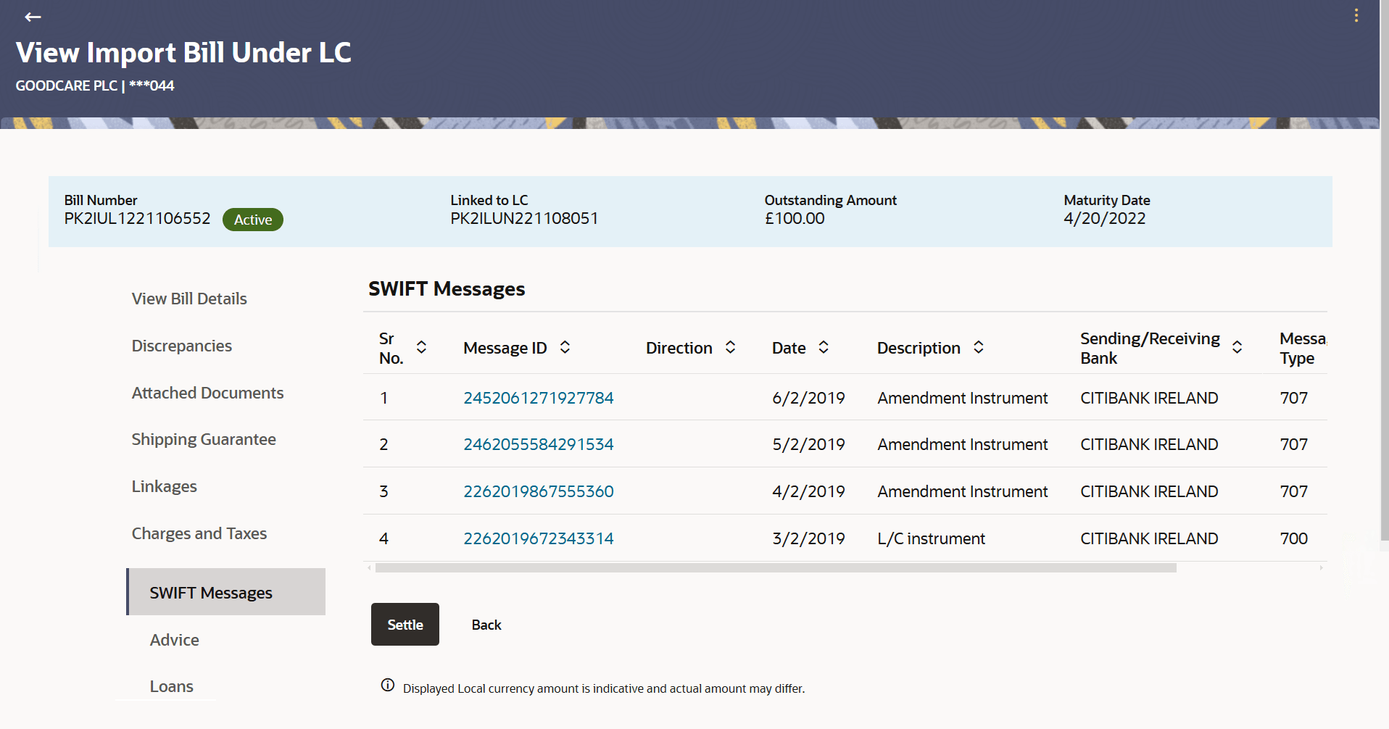Sort messages by Date
The image size is (1389, 729).
click(x=824, y=347)
